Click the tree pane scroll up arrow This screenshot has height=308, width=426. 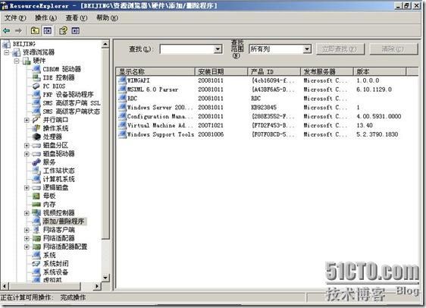(x=105, y=44)
